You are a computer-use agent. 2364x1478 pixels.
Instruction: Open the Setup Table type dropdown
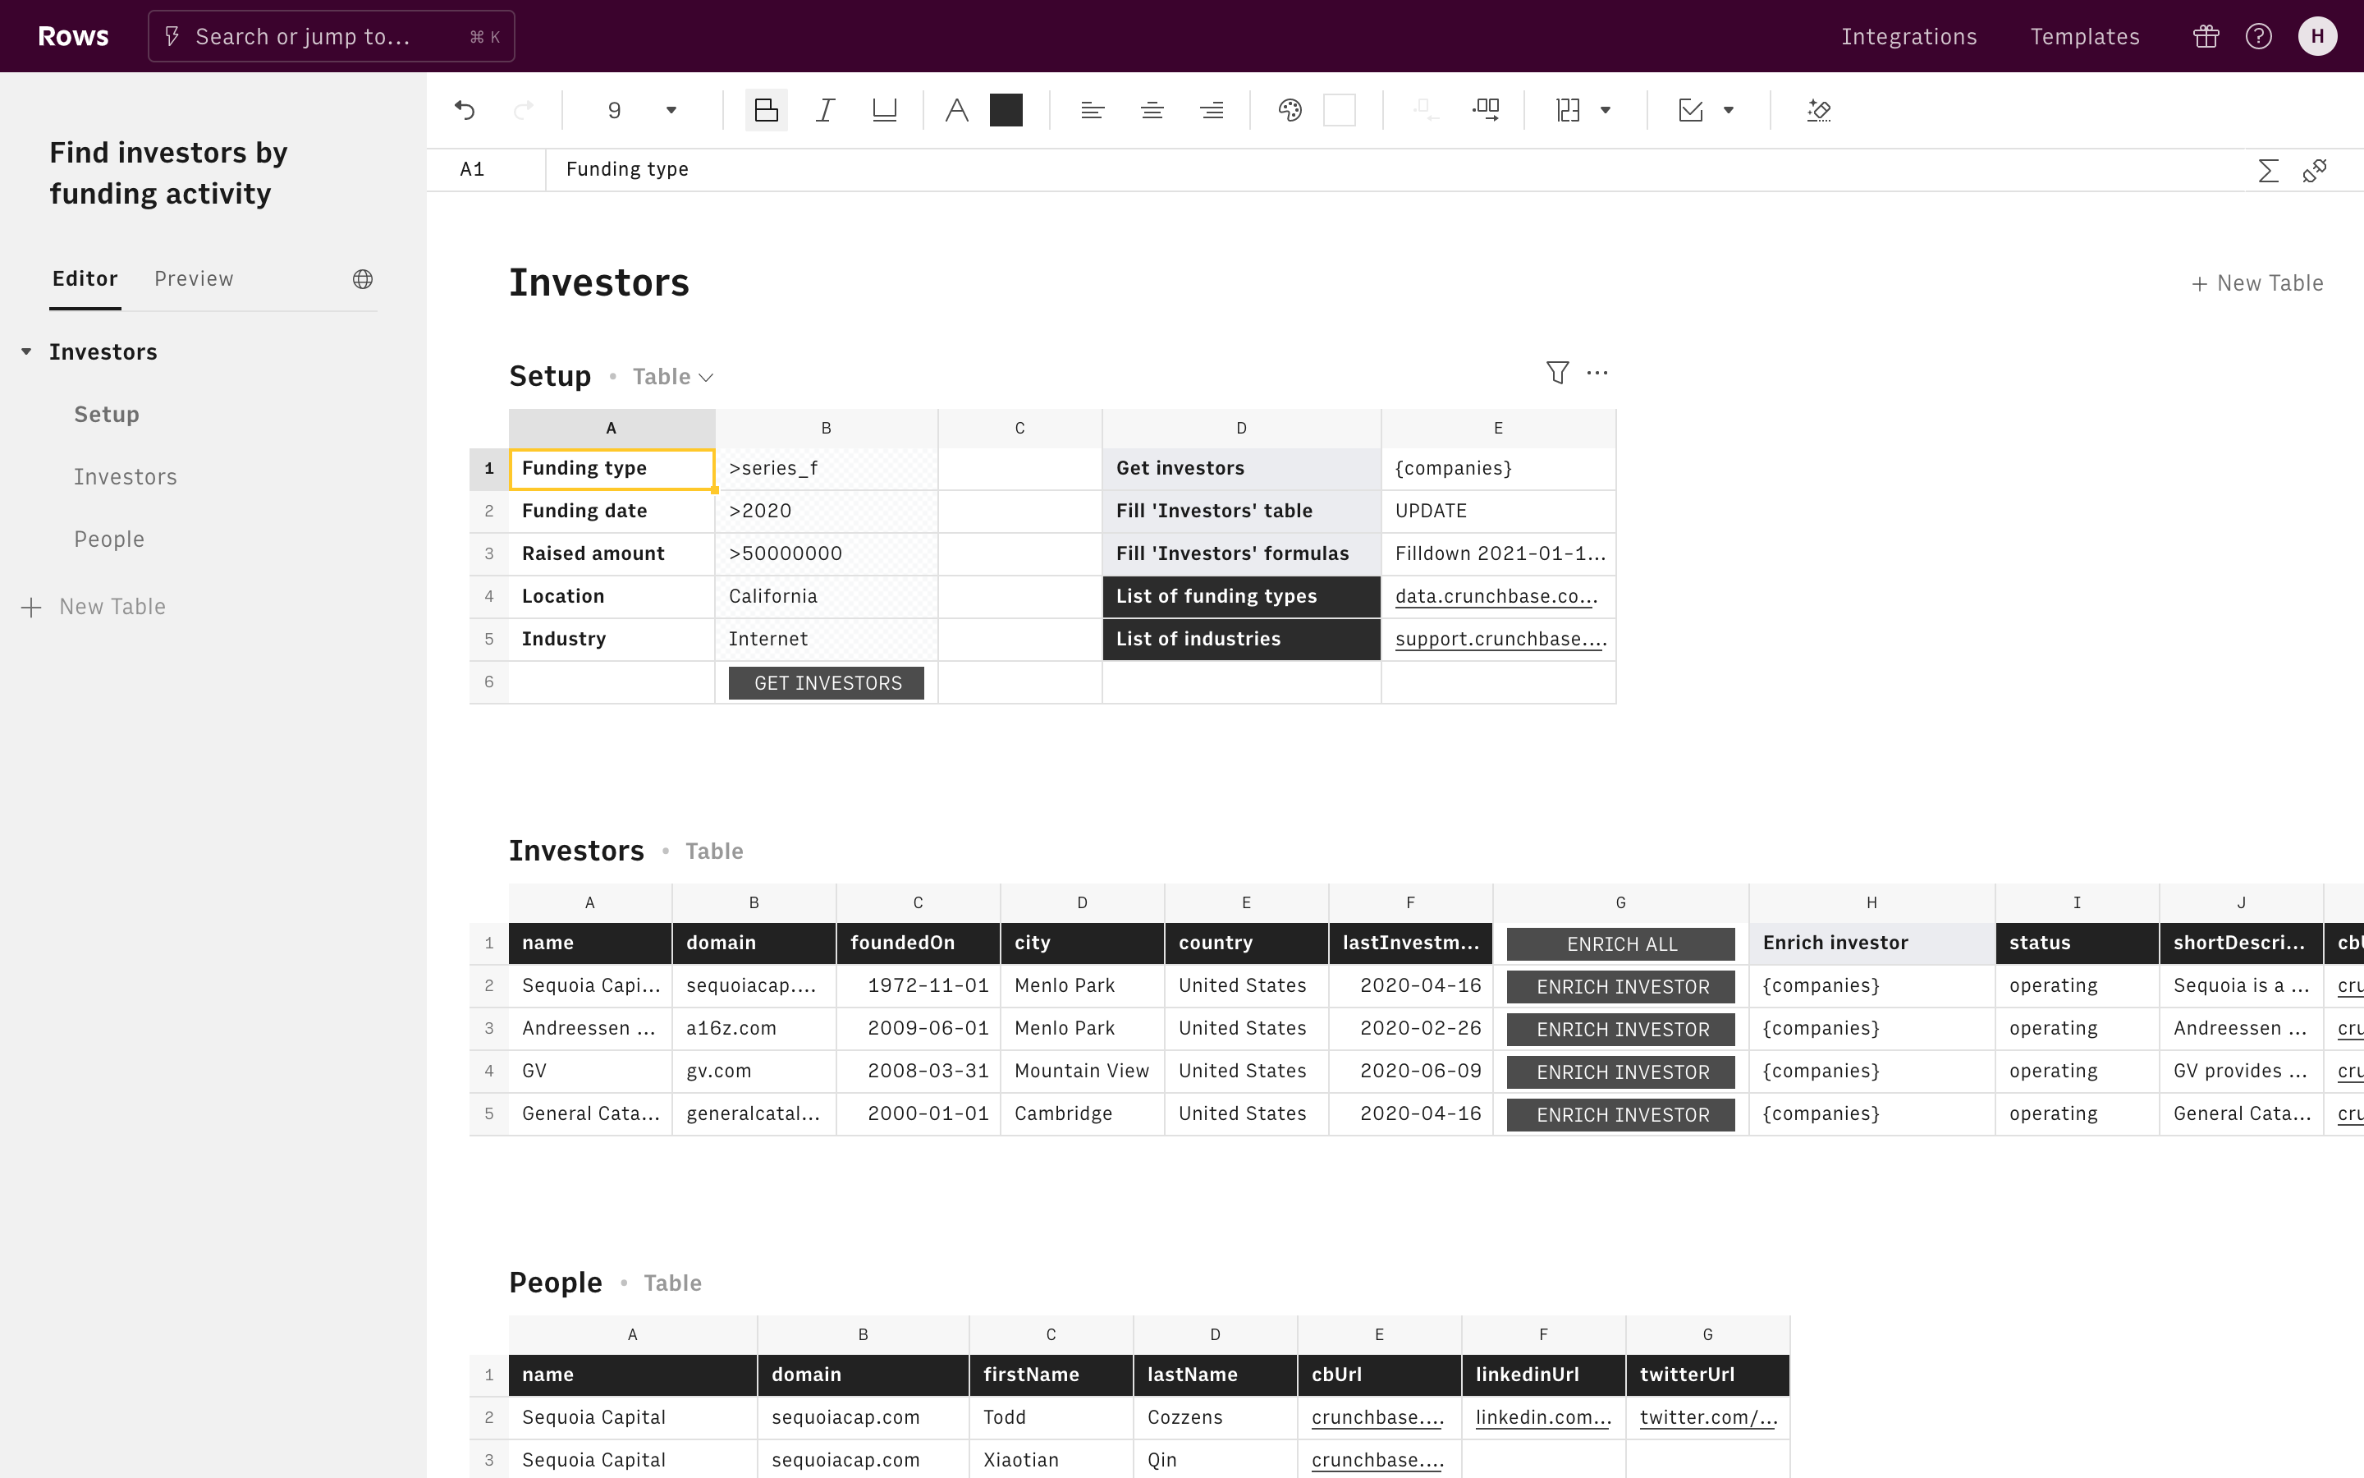pos(673,376)
